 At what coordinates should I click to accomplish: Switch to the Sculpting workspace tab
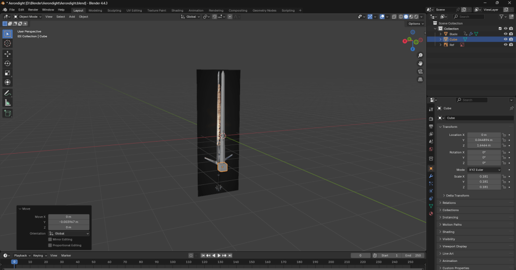click(114, 10)
